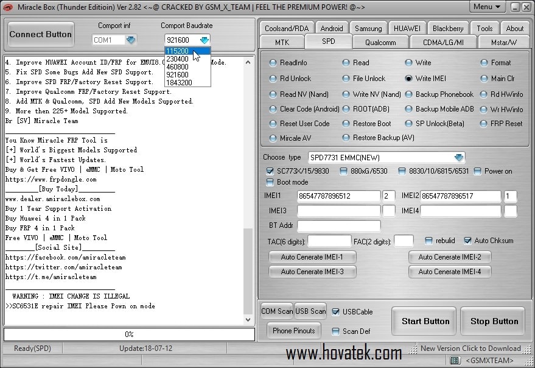535x368 pixels.
Task: Select SP Unlock(Beta) radio option
Action: (435, 123)
